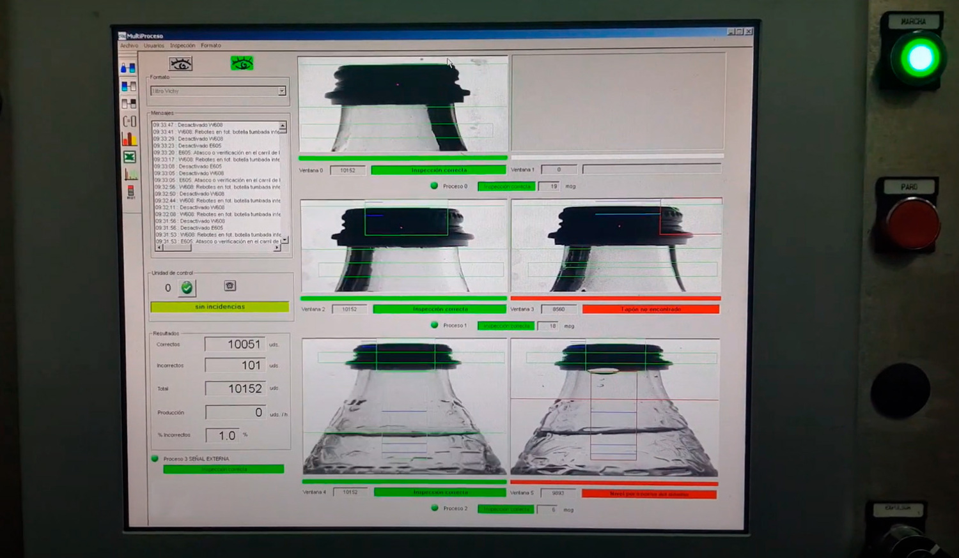Click the Ventana 0 bottle camera image

pyautogui.click(x=403, y=105)
